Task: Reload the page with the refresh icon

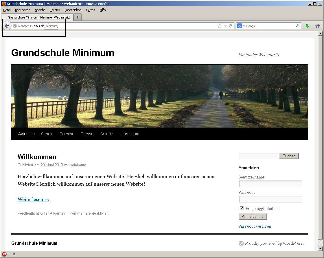Action: point(231,26)
